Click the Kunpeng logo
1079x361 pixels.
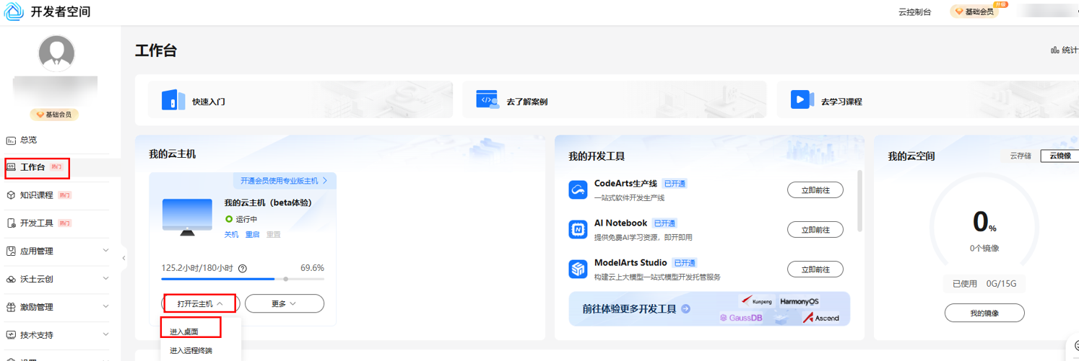[x=756, y=301]
